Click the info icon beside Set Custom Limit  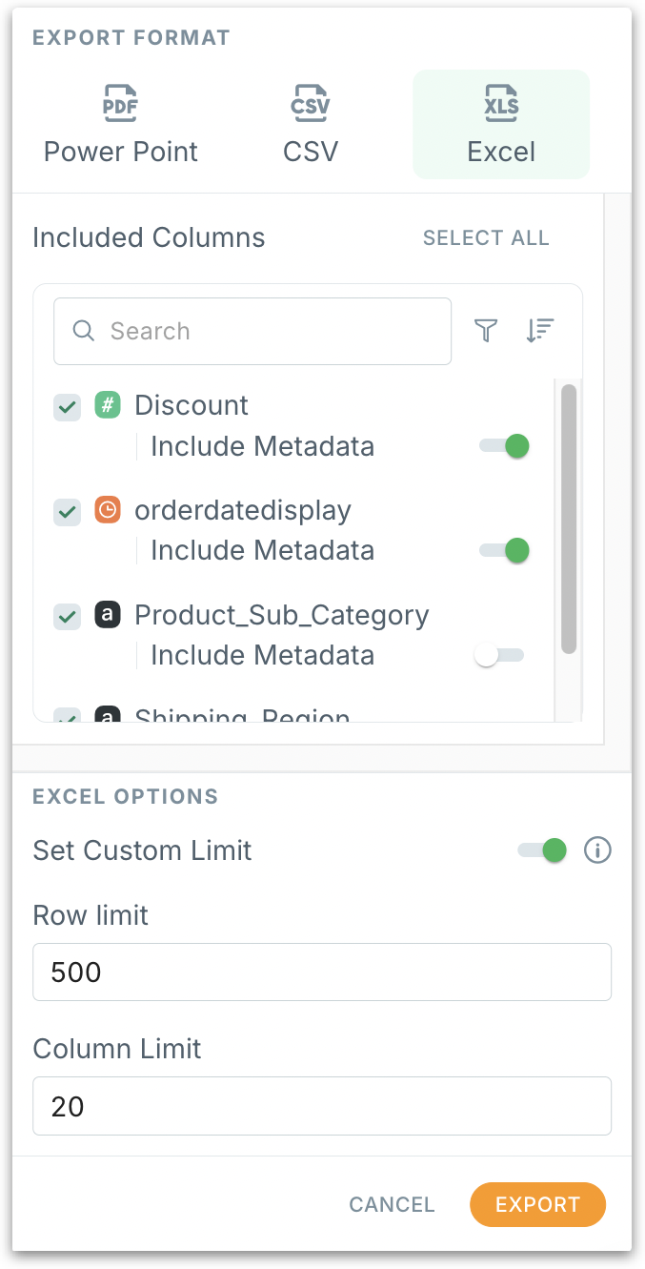[x=597, y=849]
